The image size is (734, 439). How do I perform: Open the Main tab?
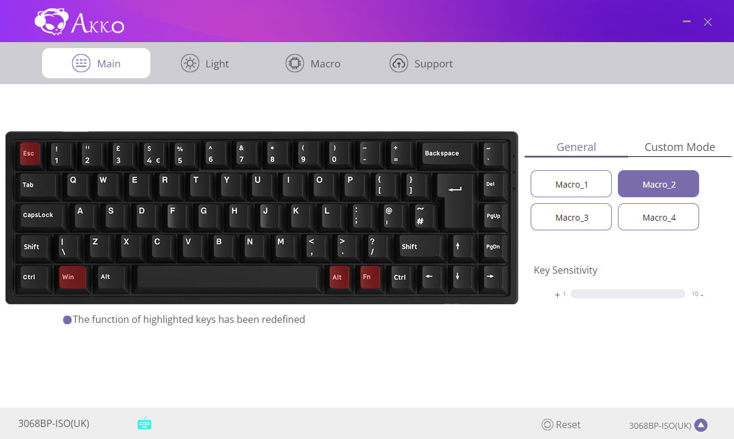96,63
